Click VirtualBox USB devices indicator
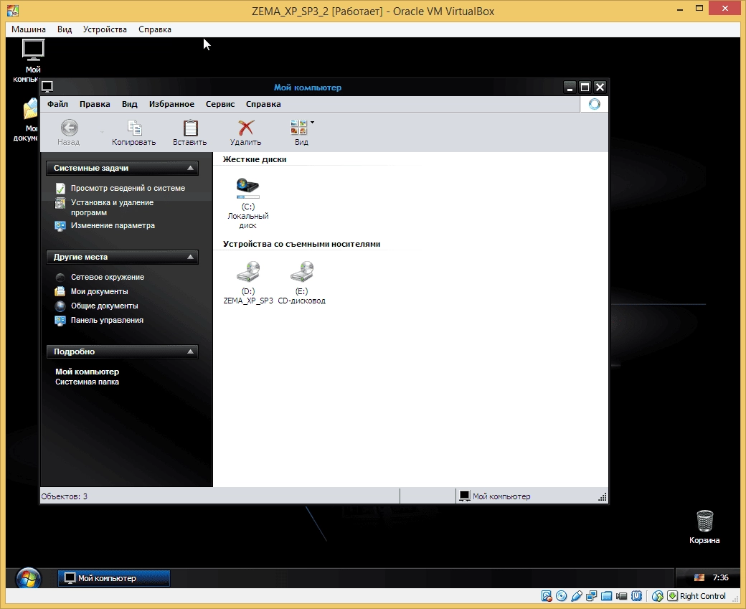The height and width of the screenshot is (609, 746). tap(577, 596)
